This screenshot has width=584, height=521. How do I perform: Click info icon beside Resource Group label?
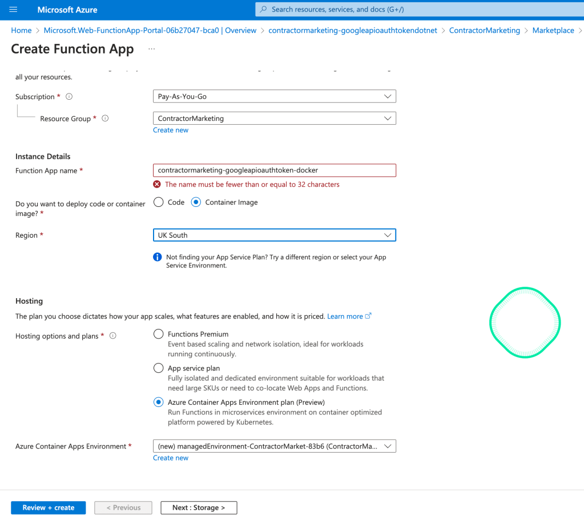coord(105,118)
